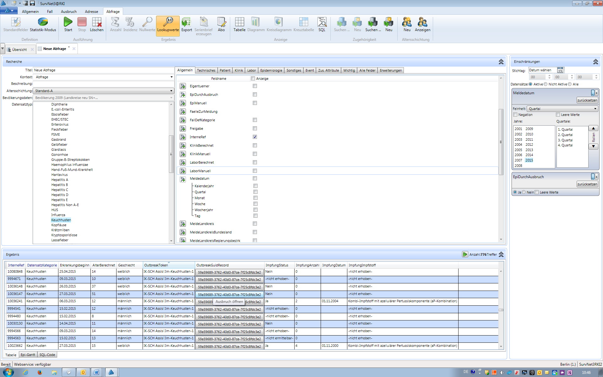Select Influenza in Datensatztyp list
This screenshot has height=377, width=603.
pyautogui.click(x=58, y=215)
